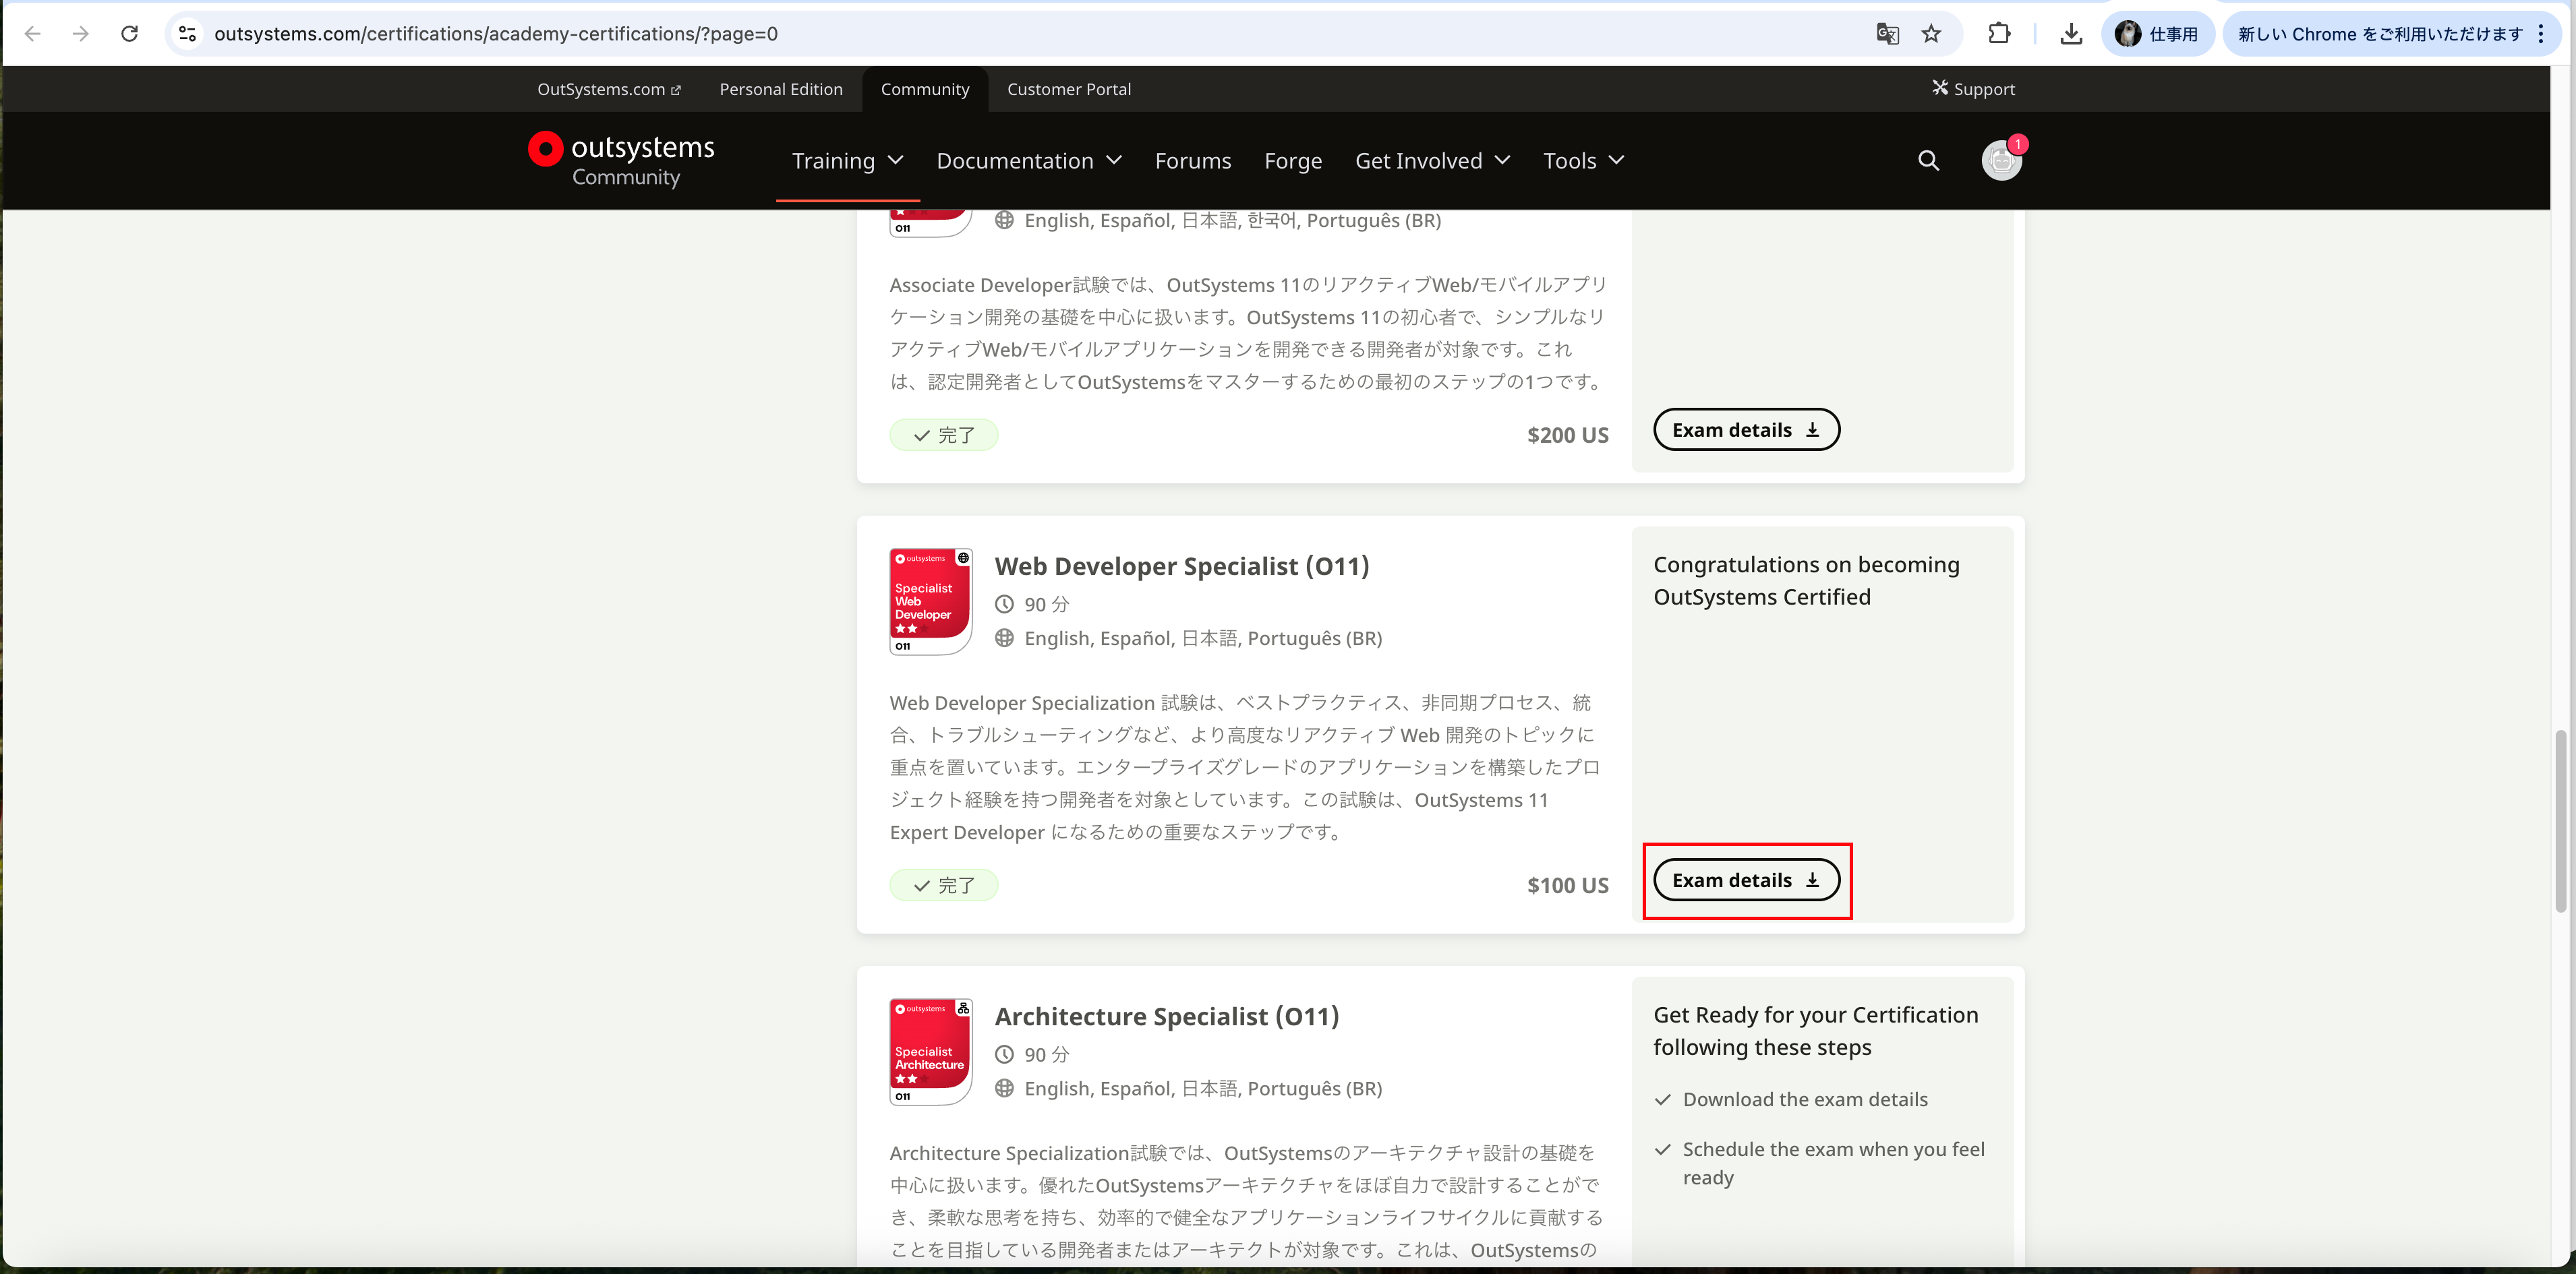Open the user profile avatar
This screenshot has height=1274, width=2576.
point(2001,161)
